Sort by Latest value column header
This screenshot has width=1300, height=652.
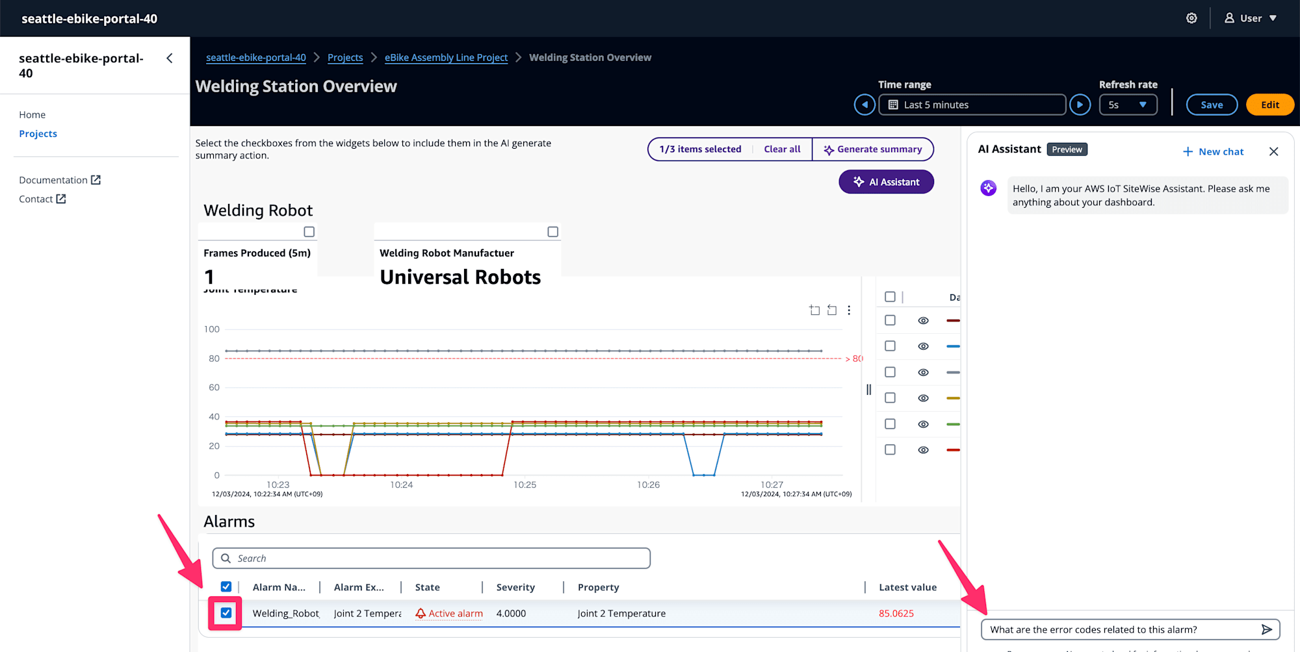click(x=907, y=588)
